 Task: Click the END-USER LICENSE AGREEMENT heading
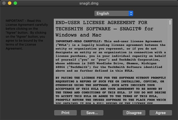[x=104, y=29]
